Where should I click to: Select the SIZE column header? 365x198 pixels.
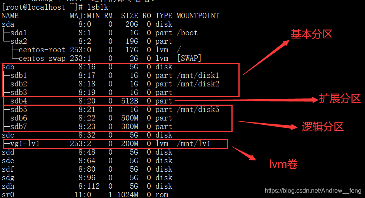tap(130, 15)
